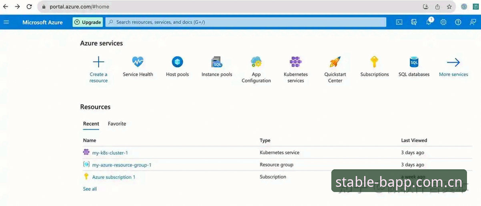The image size is (481, 206).
Task: Click the Create a resource label
Action: tap(98, 77)
